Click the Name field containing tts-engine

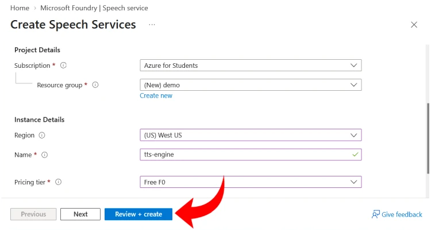(251, 155)
